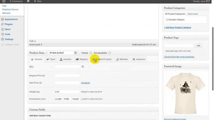Open the Users menu
The height and width of the screenshot is (120, 214).
click(7, 29)
